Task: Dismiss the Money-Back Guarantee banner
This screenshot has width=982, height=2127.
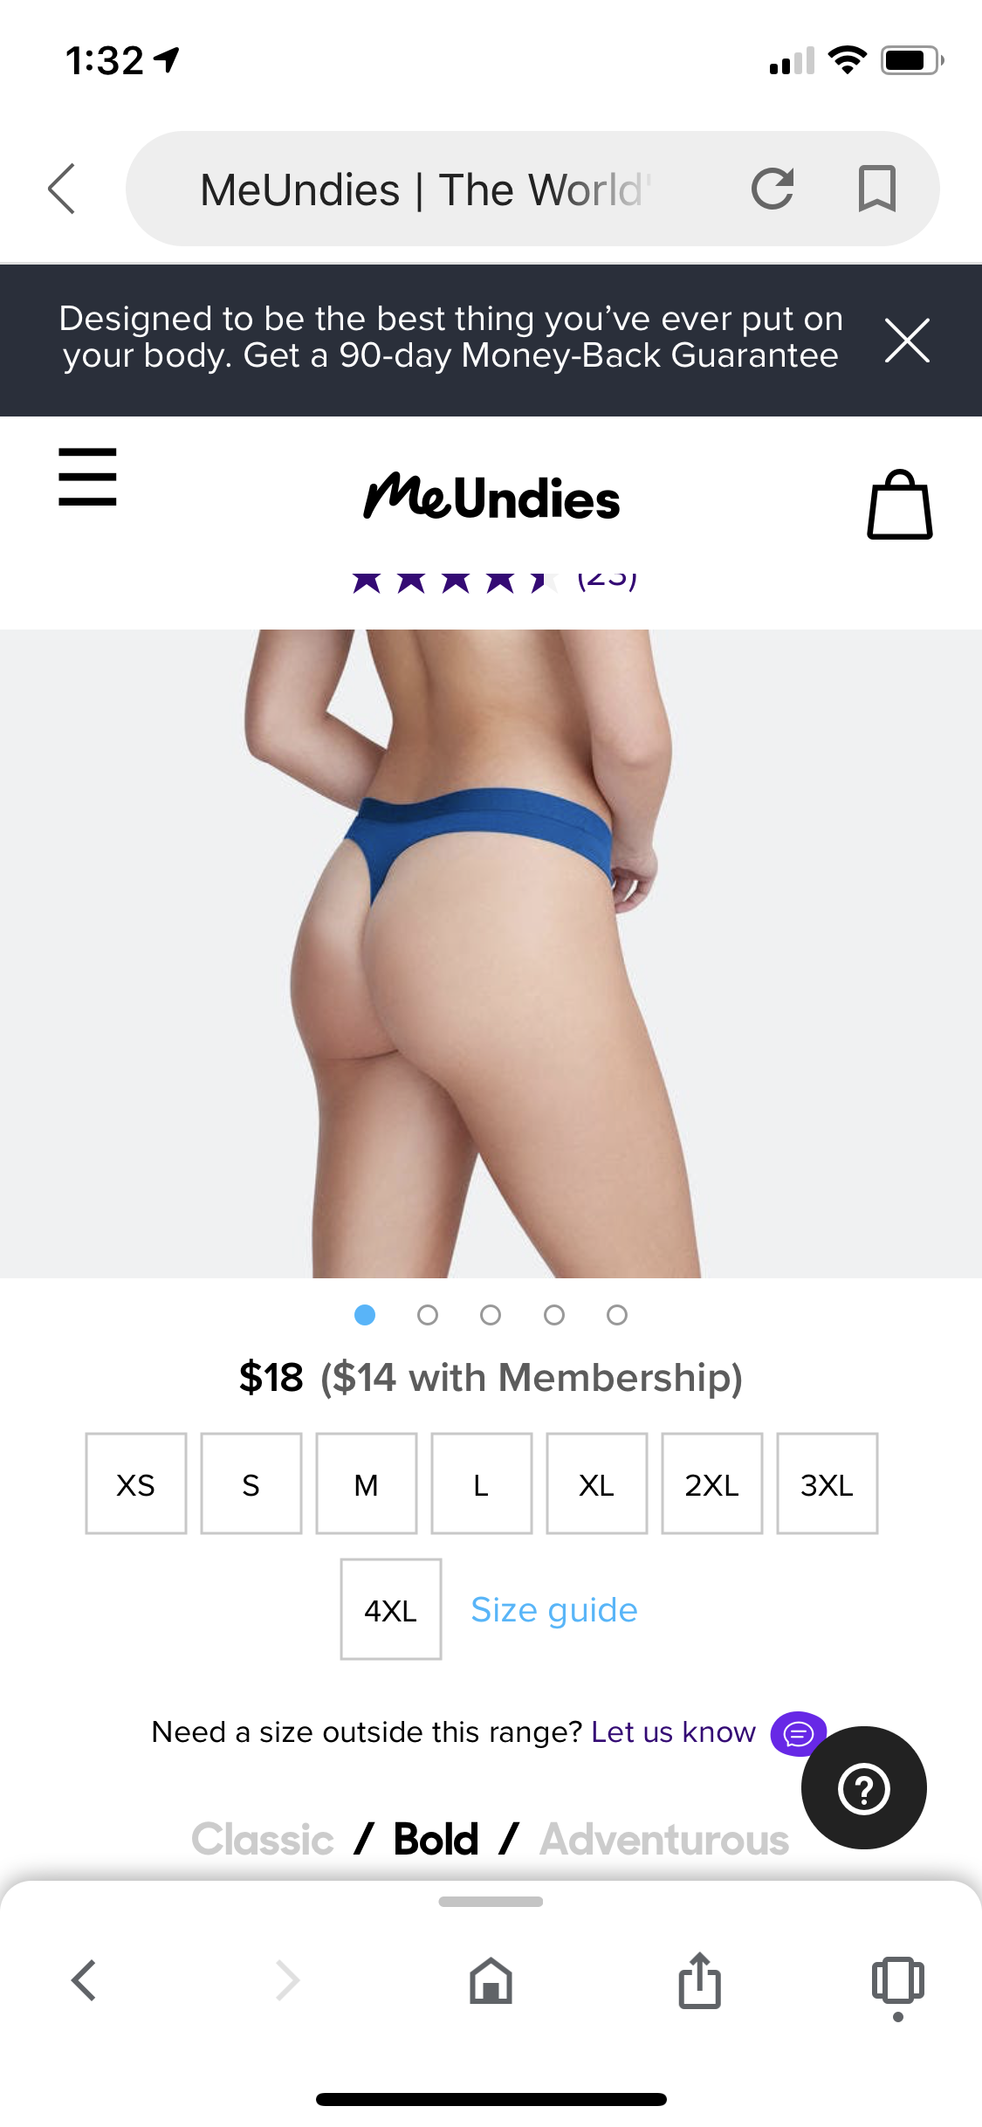Action: [907, 341]
